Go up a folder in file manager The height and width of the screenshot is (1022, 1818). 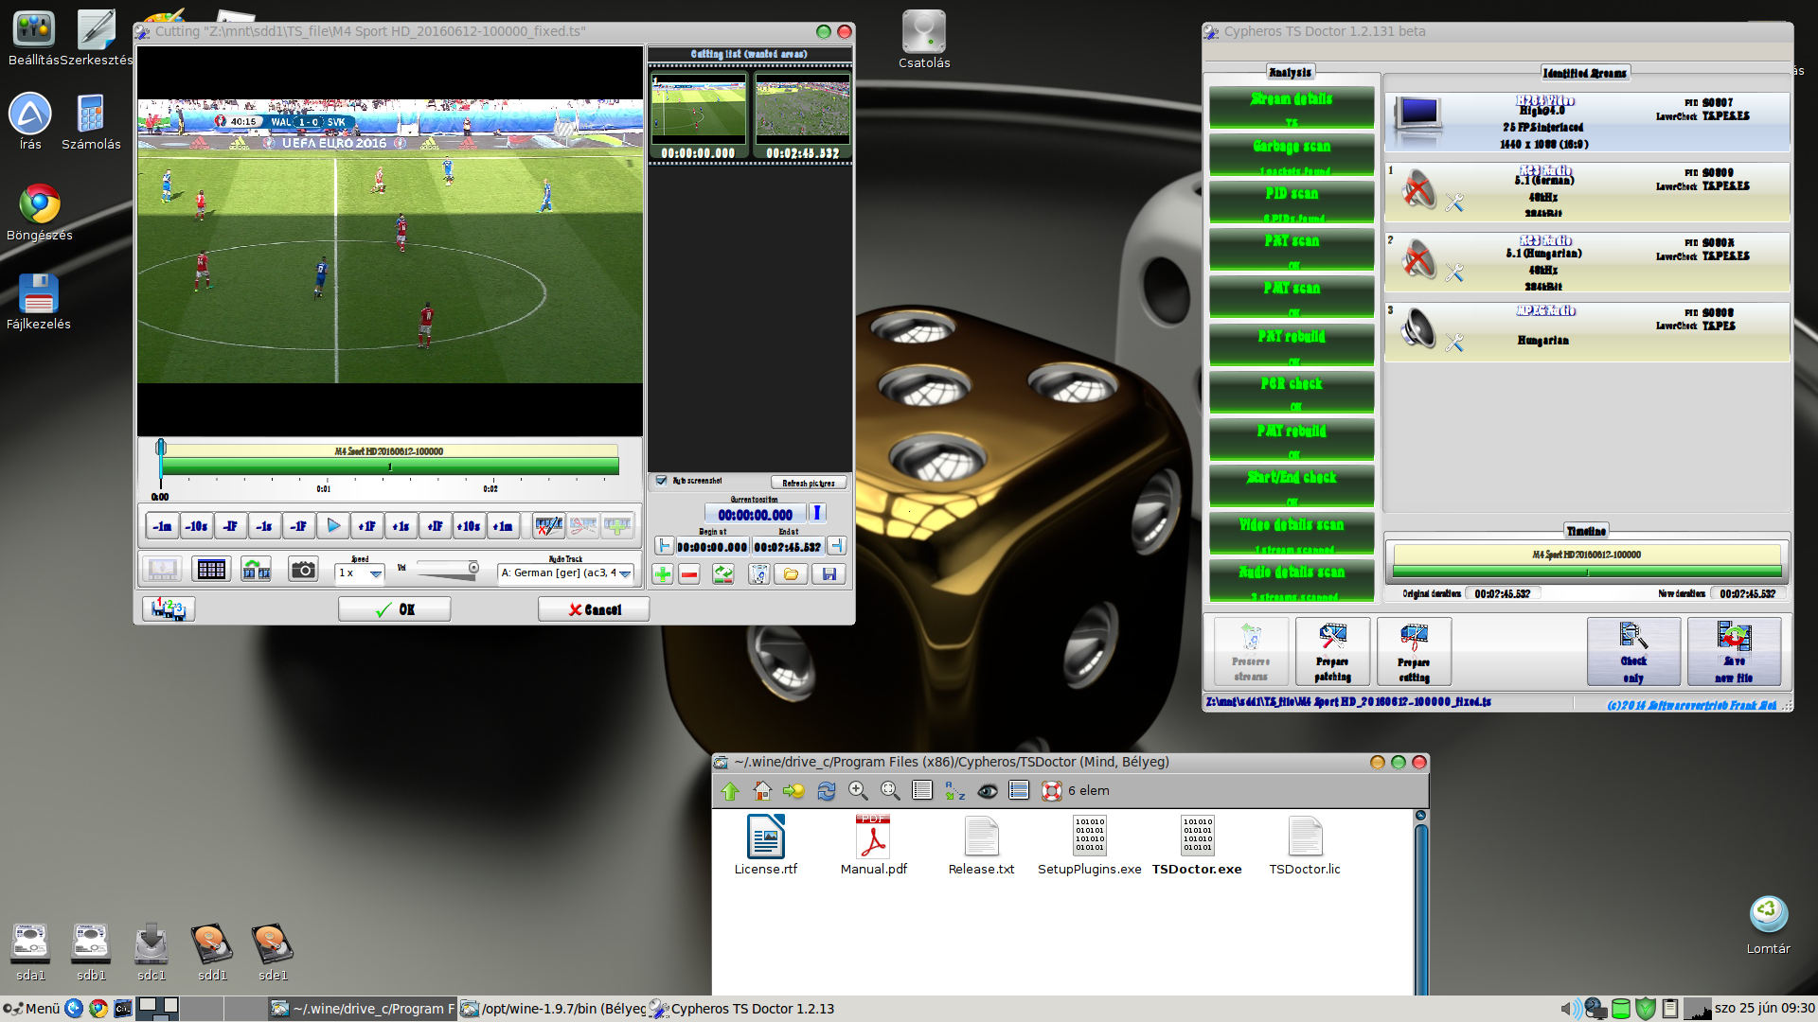point(730,791)
